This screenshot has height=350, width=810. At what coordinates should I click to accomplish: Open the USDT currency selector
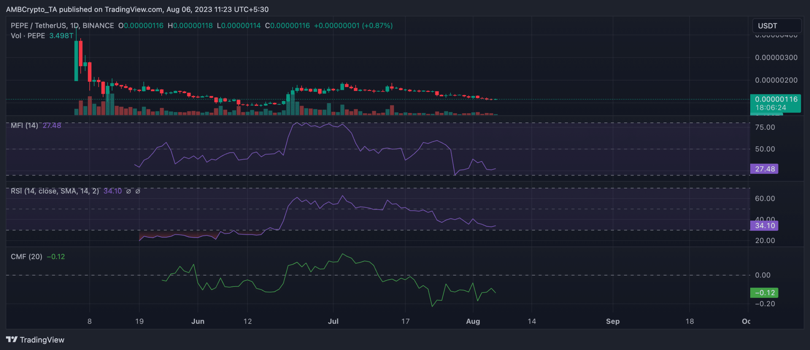coord(776,26)
